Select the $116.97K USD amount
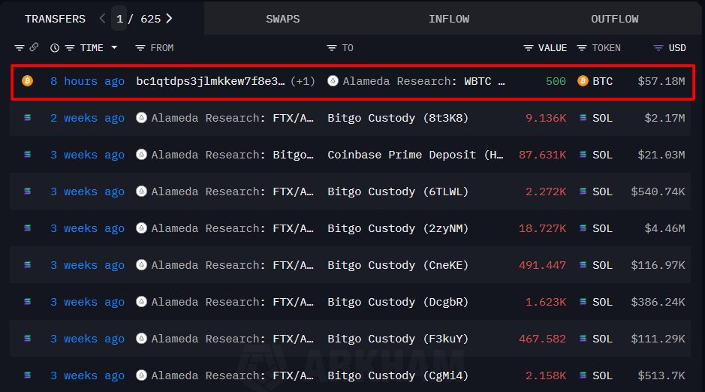The height and width of the screenshot is (392, 705). pos(658,266)
